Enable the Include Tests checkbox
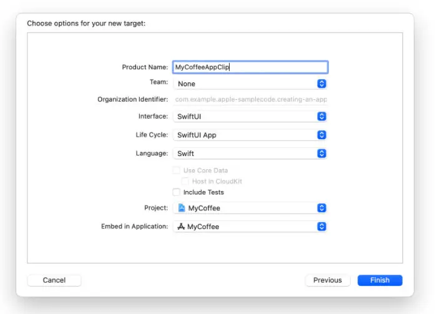The height and width of the screenshot is (314, 435). pyautogui.click(x=177, y=192)
